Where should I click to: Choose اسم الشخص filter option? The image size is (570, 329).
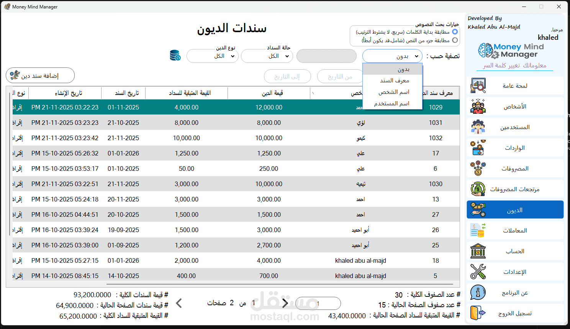392,92
